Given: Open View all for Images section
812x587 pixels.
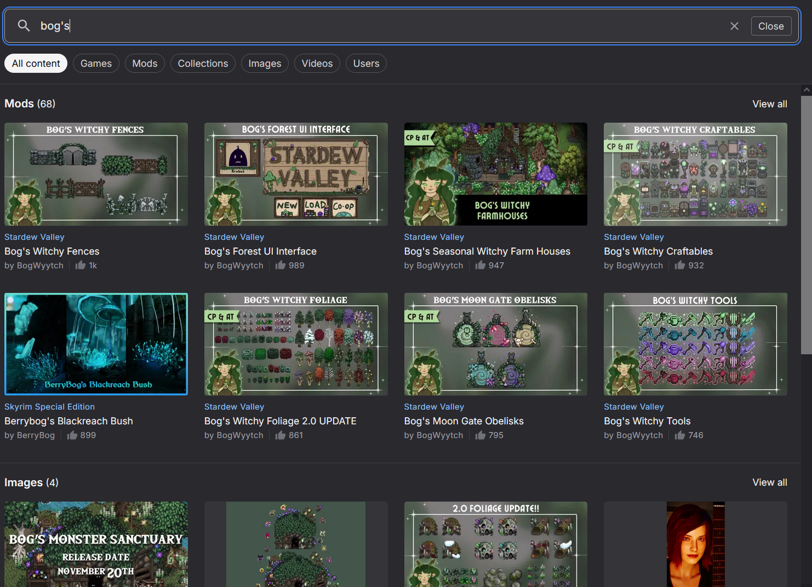Looking at the screenshot, I should 769,482.
